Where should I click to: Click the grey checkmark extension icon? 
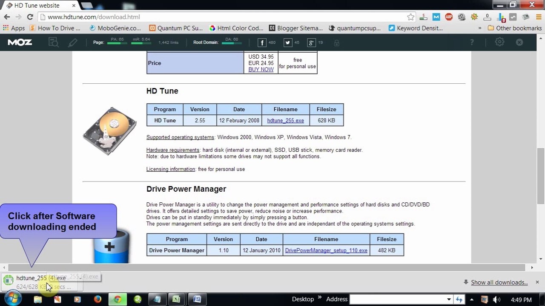tap(513, 17)
